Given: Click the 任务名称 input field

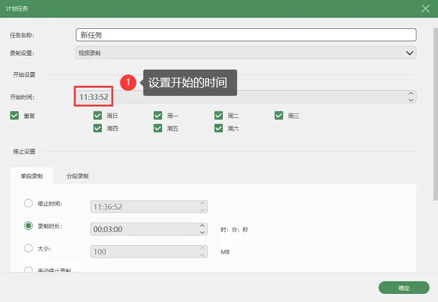Looking at the screenshot, I should pos(246,35).
